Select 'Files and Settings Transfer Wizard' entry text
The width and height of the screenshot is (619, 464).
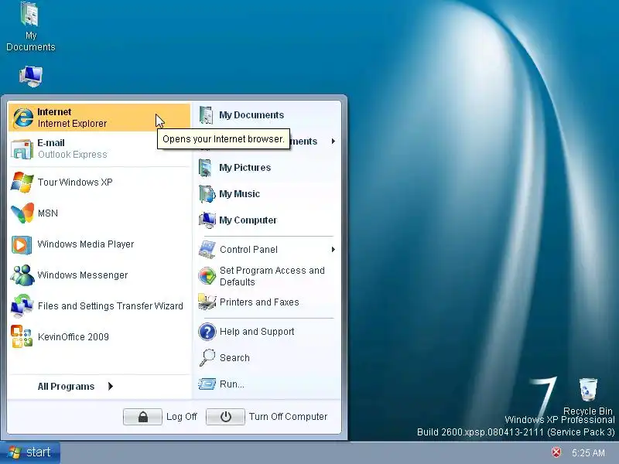pyautogui.click(x=111, y=305)
